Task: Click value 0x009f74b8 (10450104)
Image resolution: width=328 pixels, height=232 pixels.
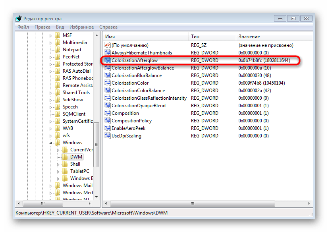Action: pyautogui.click(x=261, y=83)
